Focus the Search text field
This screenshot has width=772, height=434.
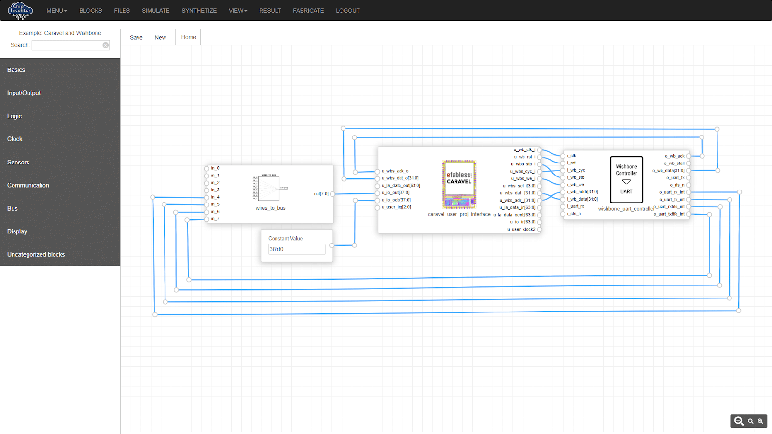click(x=68, y=45)
